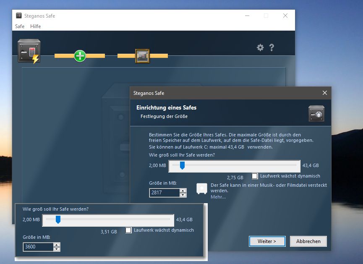Increase size with up arrow beside 2817

183,191
